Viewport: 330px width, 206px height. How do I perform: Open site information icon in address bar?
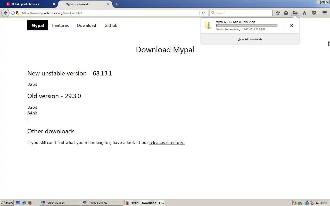coord(13,13)
